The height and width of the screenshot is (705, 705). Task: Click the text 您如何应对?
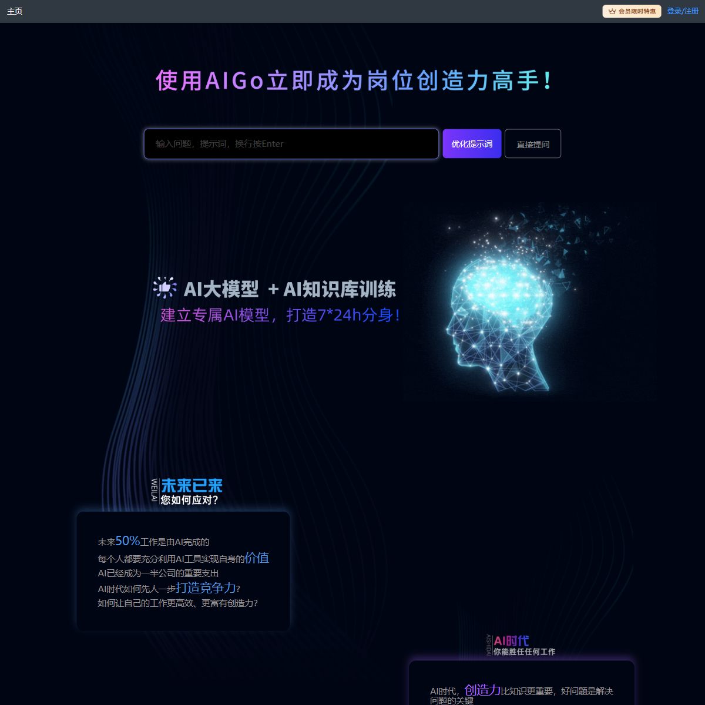coord(189,500)
